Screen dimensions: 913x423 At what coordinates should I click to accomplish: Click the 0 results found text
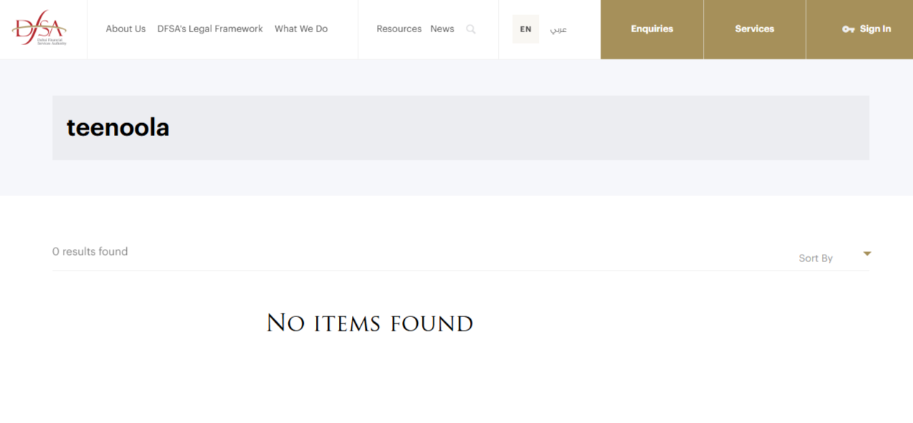pos(90,251)
